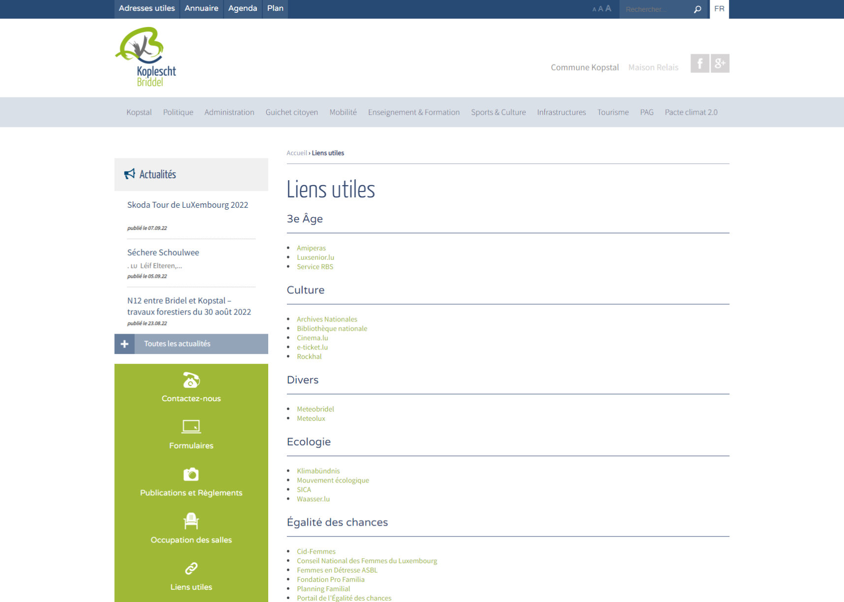Click the Publications et Règlements camera icon
The image size is (844, 602).
click(191, 474)
